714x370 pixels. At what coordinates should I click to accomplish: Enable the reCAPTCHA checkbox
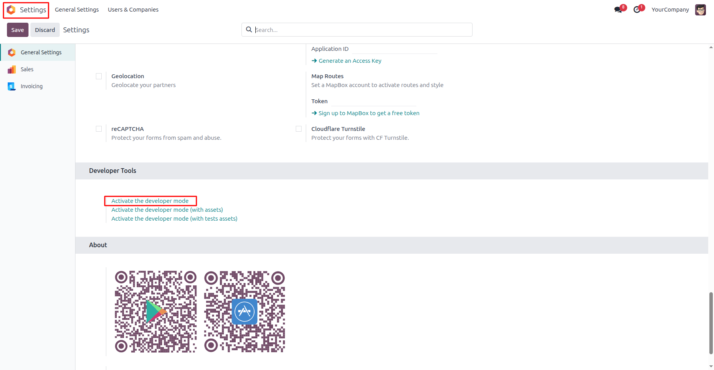[99, 129]
